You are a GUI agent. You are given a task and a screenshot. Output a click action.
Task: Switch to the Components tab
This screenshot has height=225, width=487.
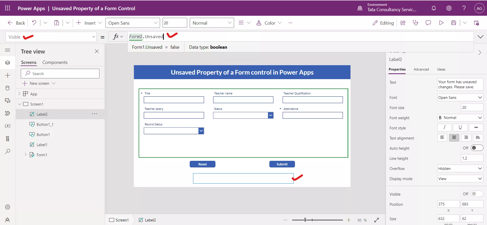pyautogui.click(x=55, y=62)
